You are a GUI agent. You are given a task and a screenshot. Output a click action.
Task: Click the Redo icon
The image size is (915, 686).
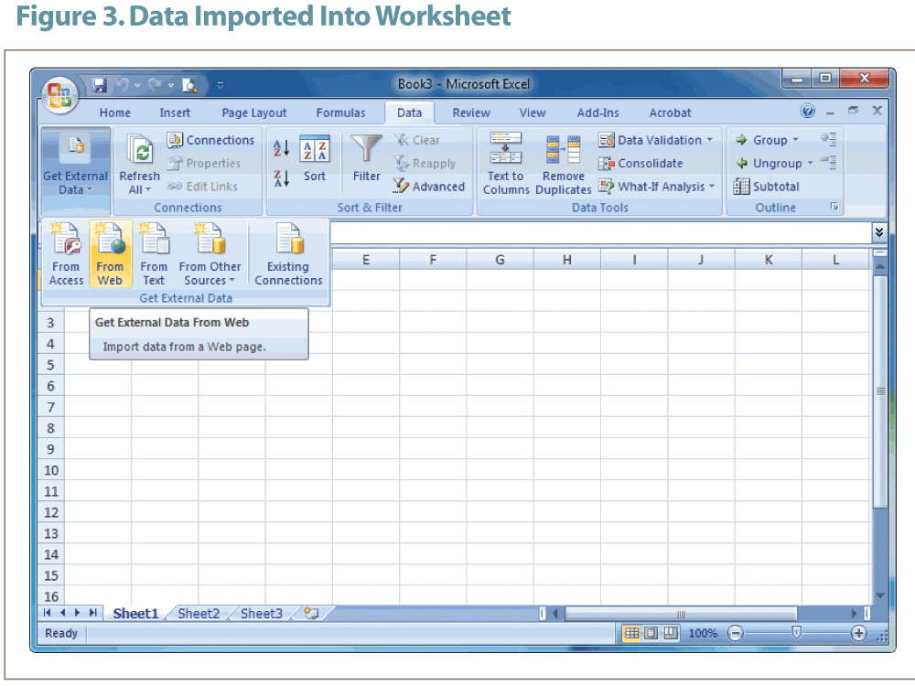coord(154,85)
